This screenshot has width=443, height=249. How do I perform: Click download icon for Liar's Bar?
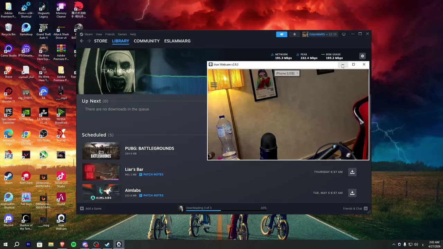pyautogui.click(x=352, y=172)
